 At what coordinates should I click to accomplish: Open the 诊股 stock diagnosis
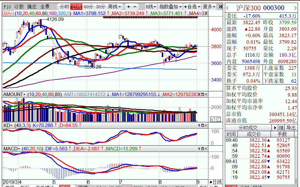[19, 7]
